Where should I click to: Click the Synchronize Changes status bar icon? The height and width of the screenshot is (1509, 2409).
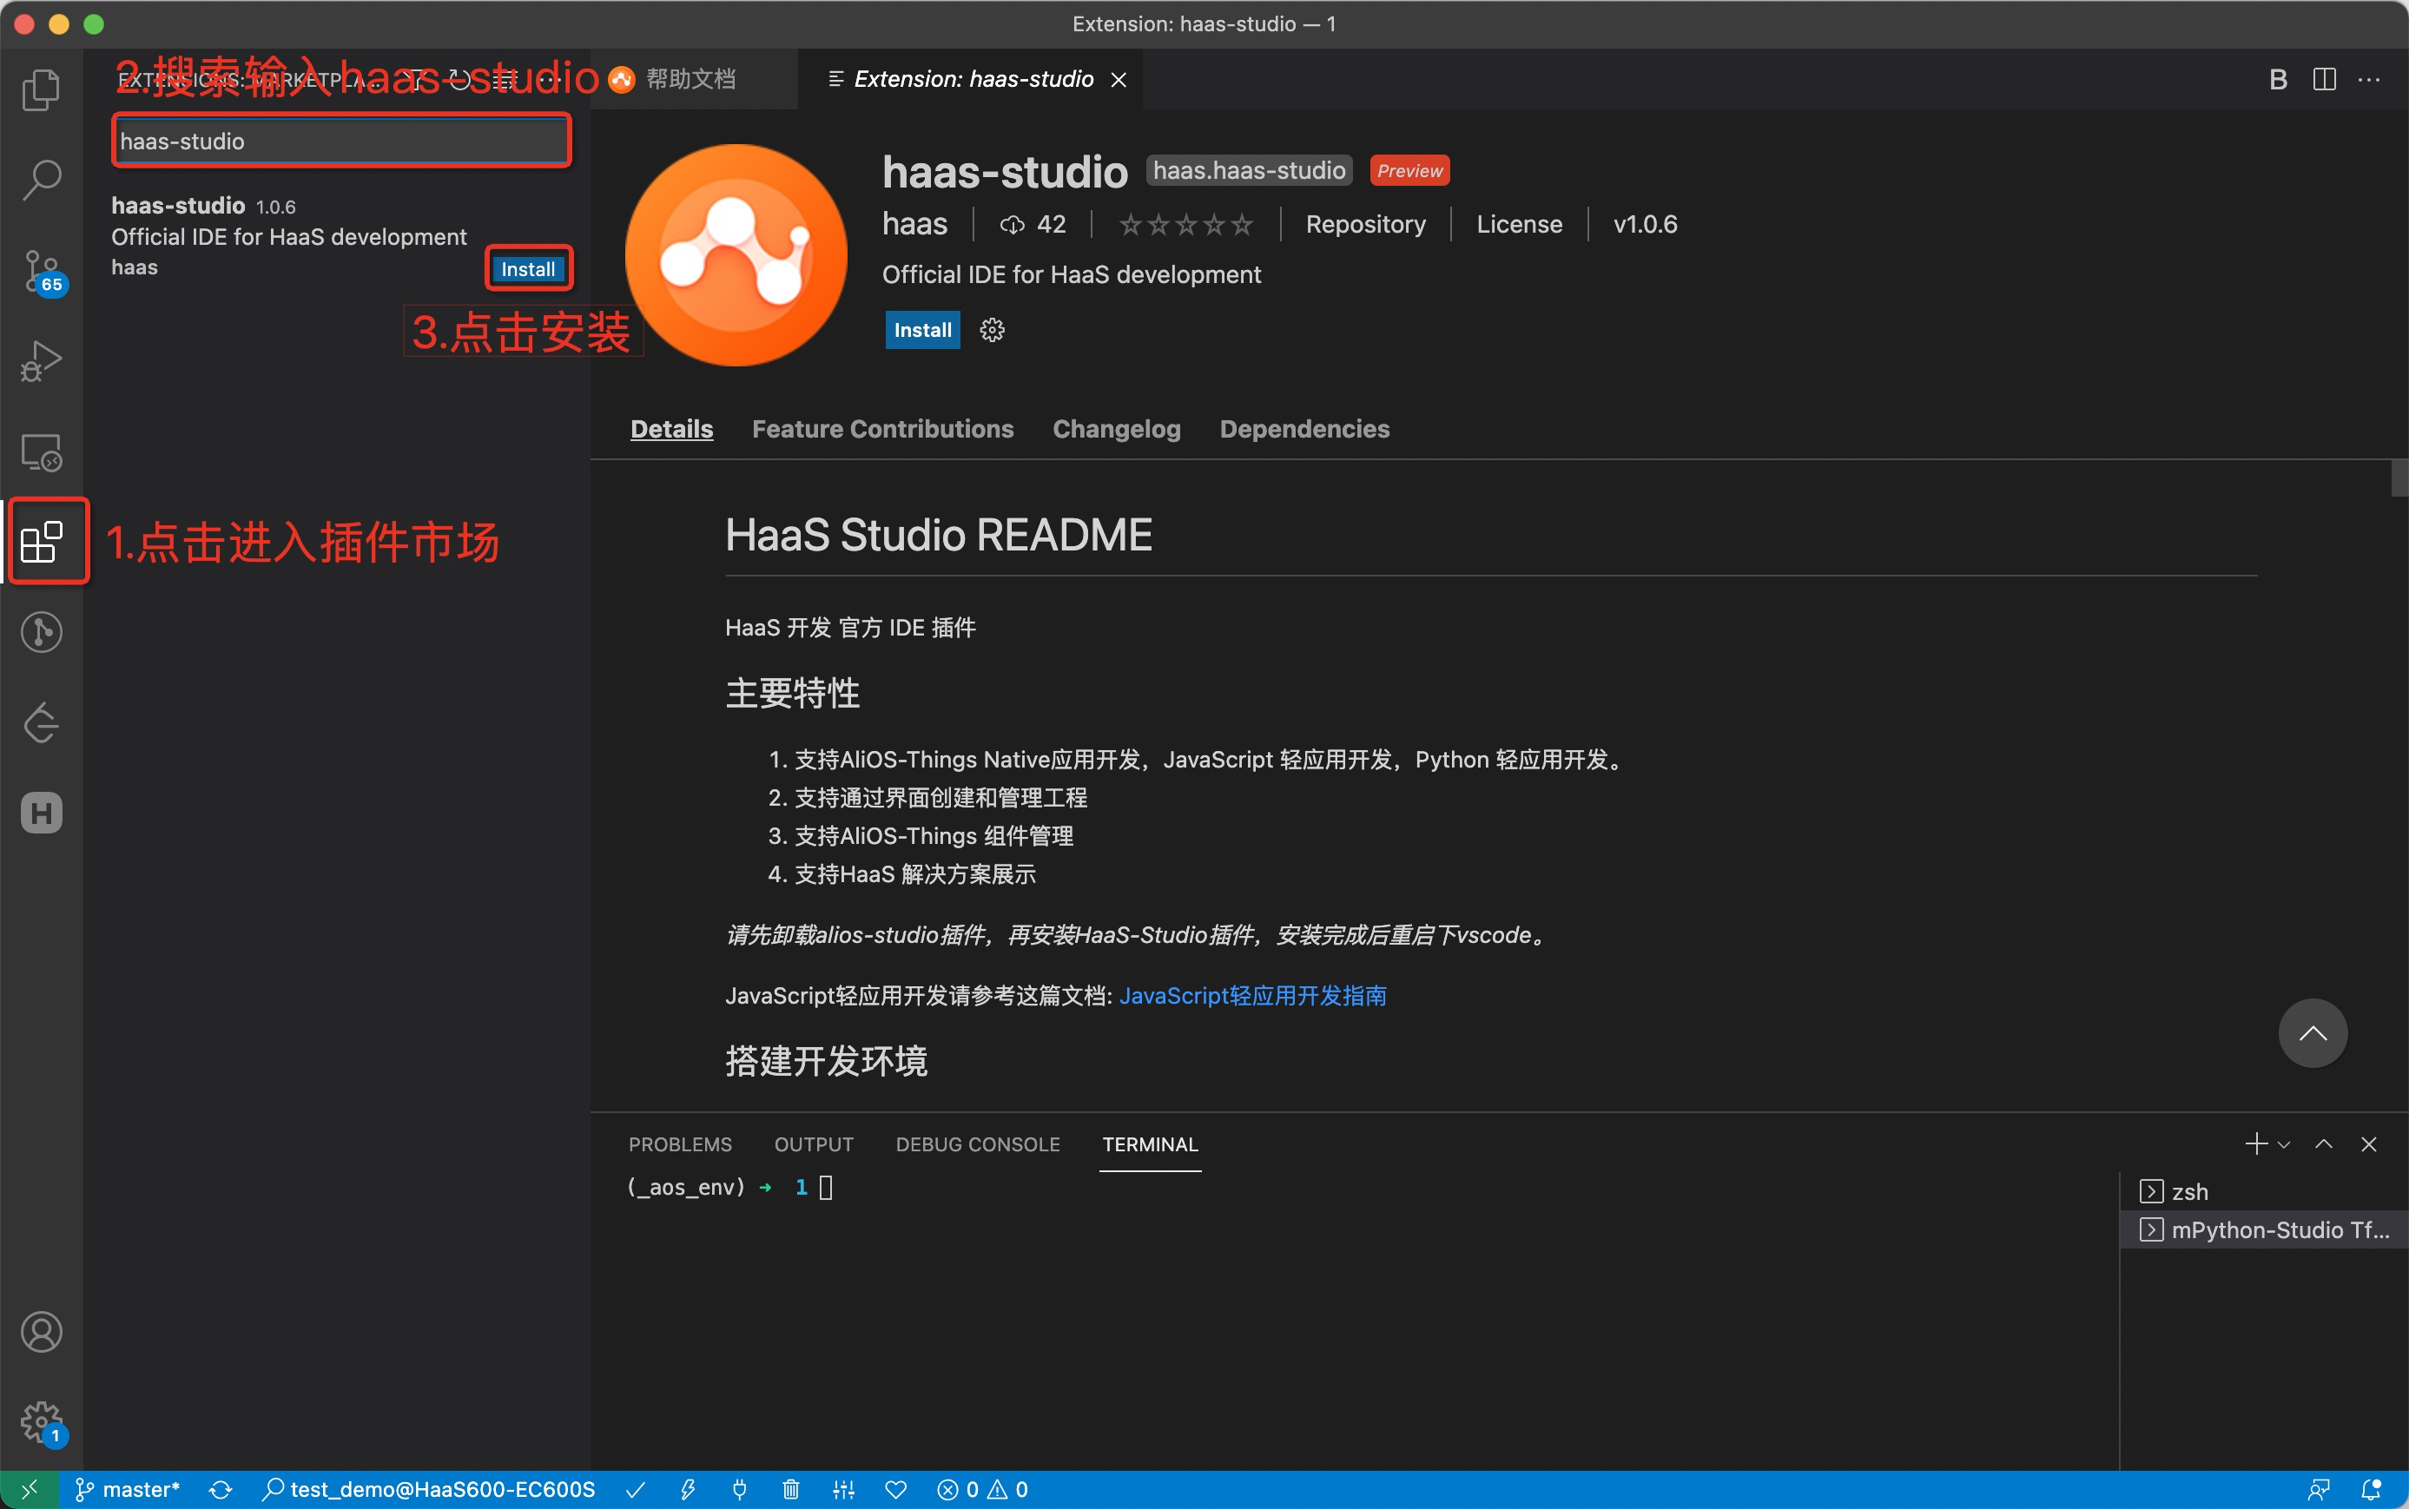(x=221, y=1490)
